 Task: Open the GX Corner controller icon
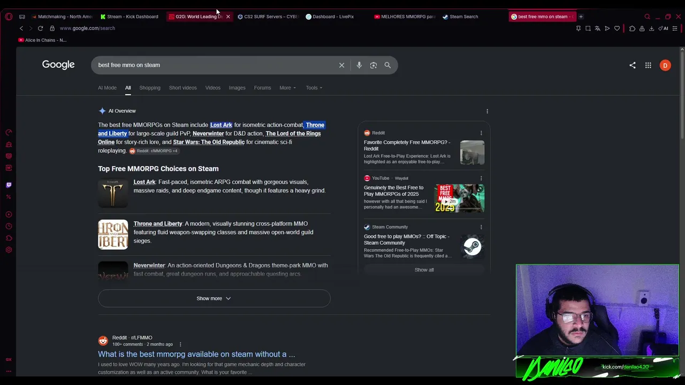(x=22, y=17)
